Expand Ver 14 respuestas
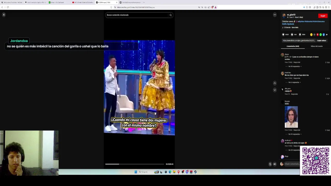The width and height of the screenshot is (331, 186). click(x=295, y=134)
